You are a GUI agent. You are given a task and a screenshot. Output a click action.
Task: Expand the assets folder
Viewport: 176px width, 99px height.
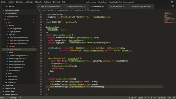point(10,73)
